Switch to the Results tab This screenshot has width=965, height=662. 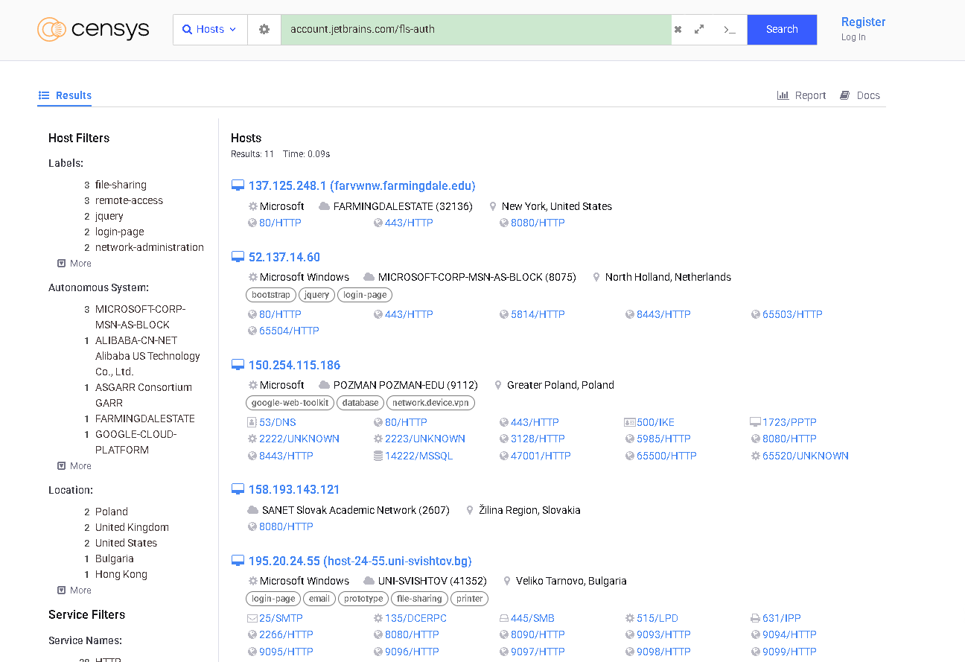click(x=65, y=95)
